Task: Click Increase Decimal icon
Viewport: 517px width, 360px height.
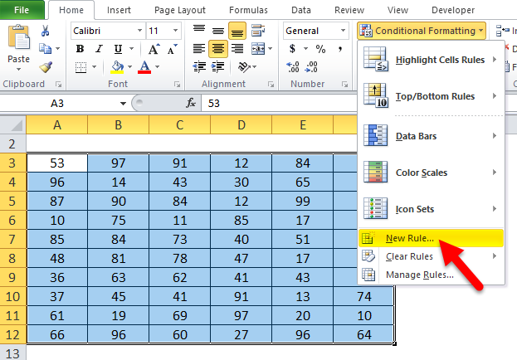Action: [x=293, y=67]
